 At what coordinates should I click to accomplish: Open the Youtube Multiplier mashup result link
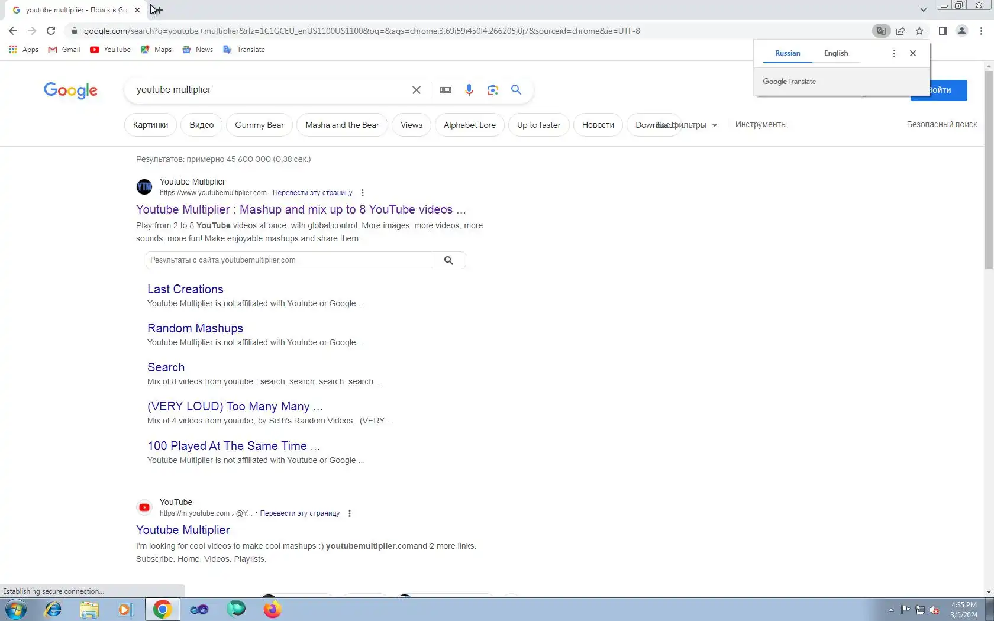(x=301, y=209)
